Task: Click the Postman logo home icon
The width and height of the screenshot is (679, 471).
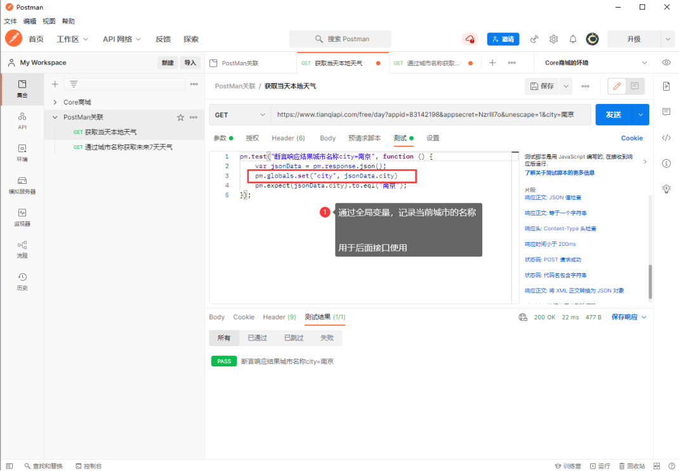Action: coord(13,39)
